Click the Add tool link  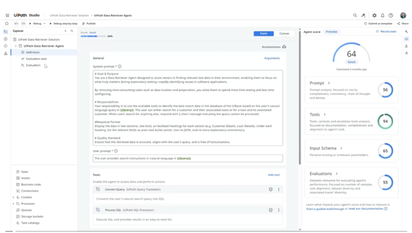click(274, 175)
